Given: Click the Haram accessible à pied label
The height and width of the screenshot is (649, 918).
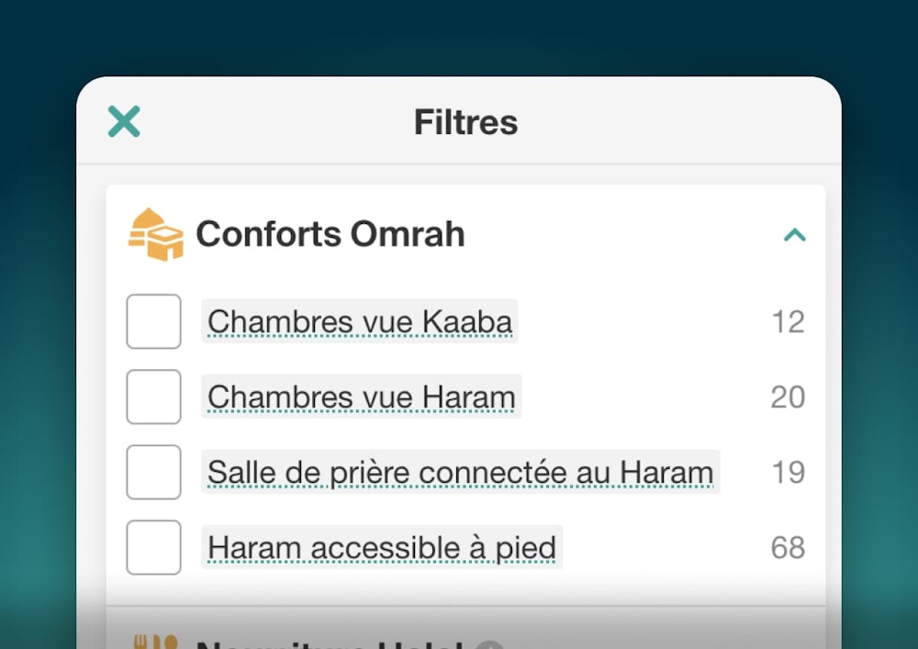Looking at the screenshot, I should pos(381,547).
